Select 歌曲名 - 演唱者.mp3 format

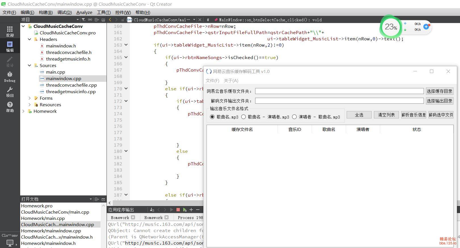pyautogui.click(x=243, y=117)
